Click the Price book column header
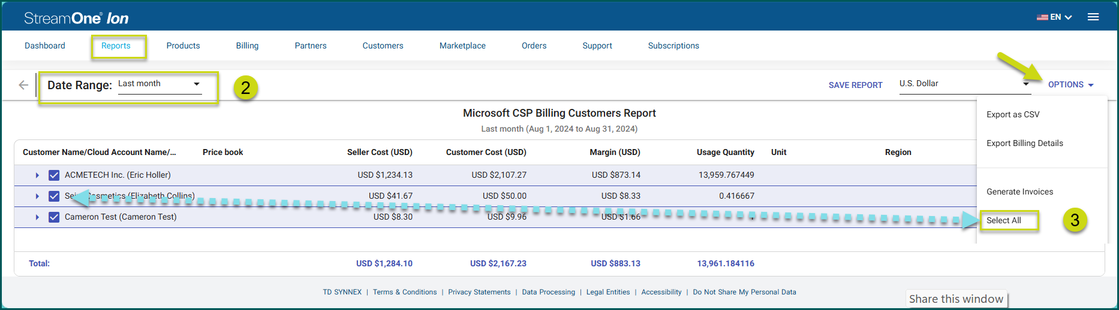 [x=222, y=152]
